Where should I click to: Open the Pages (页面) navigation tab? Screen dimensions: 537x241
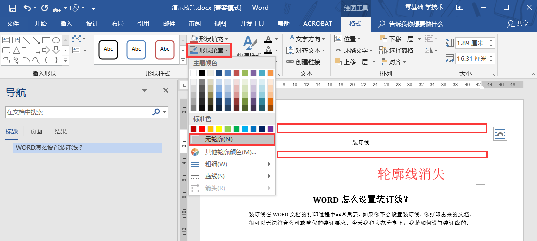[x=36, y=131]
